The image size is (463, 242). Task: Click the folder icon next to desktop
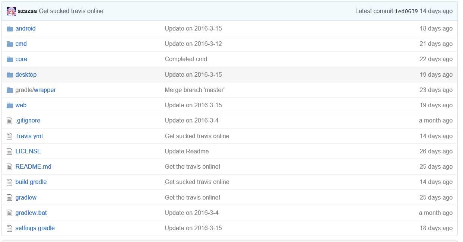(10, 75)
